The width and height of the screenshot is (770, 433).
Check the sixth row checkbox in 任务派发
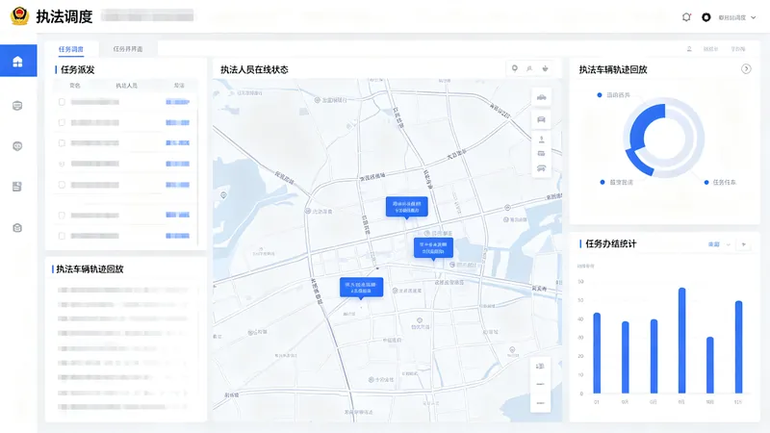click(62, 215)
